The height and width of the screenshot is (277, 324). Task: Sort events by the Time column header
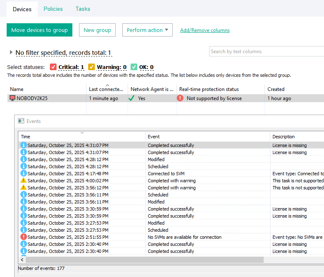[82, 137]
